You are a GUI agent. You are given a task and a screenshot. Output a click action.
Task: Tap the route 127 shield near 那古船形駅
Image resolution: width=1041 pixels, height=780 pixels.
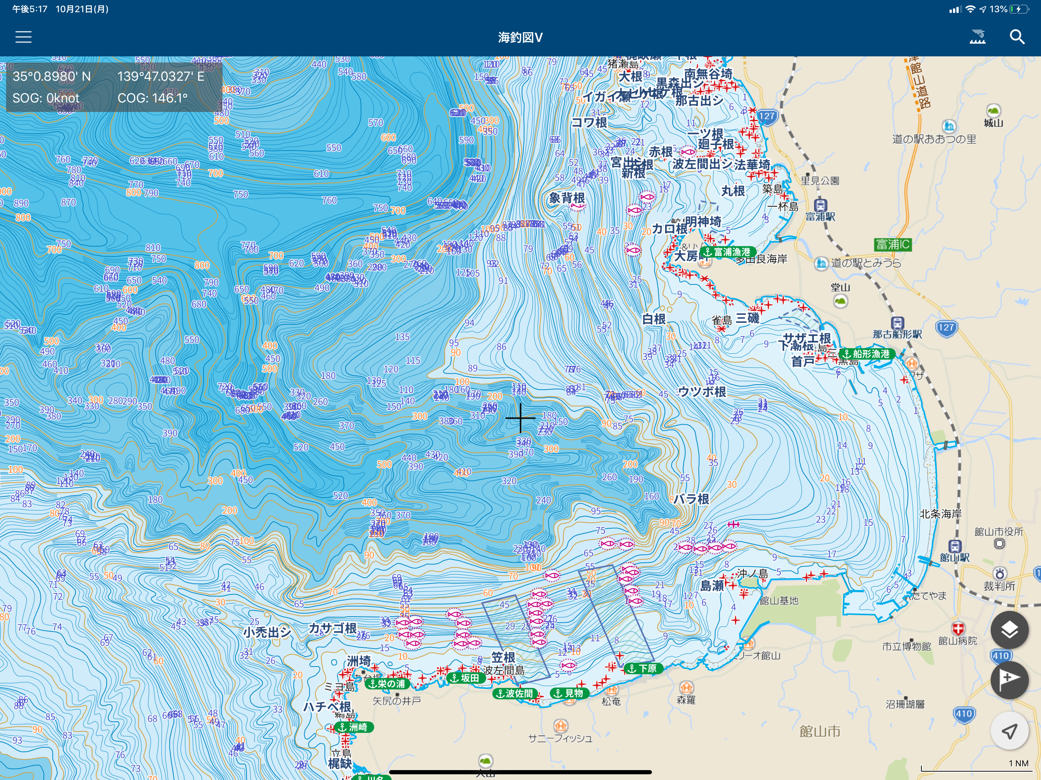tap(946, 328)
